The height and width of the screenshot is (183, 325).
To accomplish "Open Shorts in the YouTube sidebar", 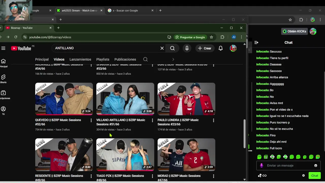I will (x=3, y=79).
